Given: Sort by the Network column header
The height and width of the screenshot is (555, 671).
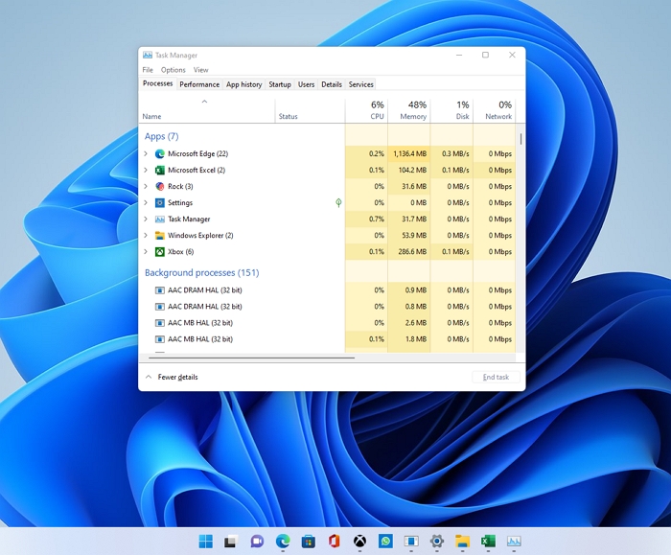Looking at the screenshot, I should pos(495,110).
